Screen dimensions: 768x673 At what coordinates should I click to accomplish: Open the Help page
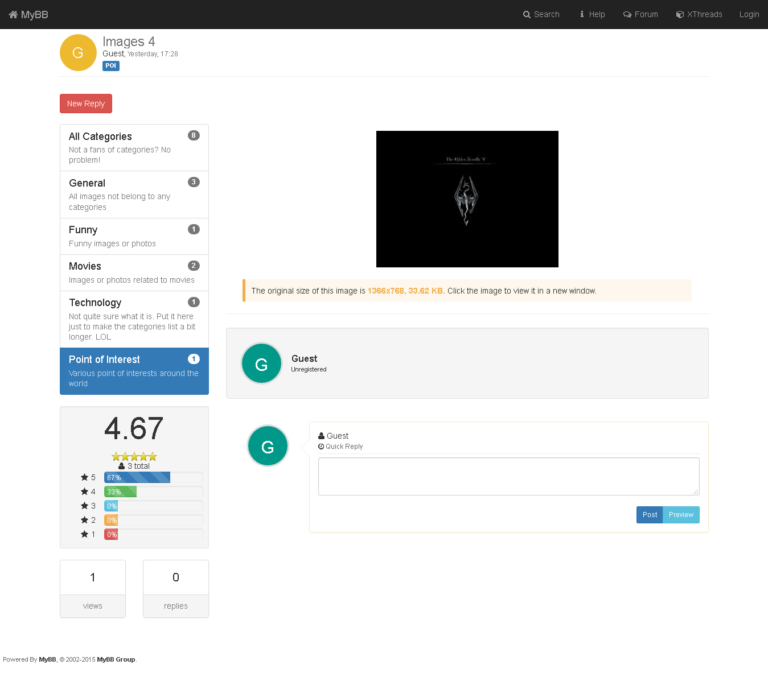592,14
